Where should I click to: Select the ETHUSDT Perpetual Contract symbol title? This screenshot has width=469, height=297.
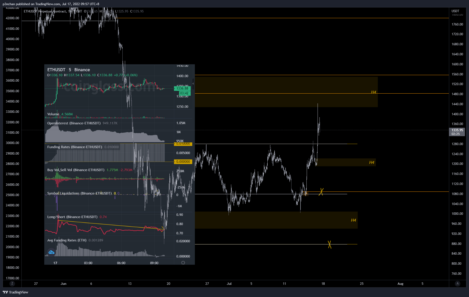point(45,11)
